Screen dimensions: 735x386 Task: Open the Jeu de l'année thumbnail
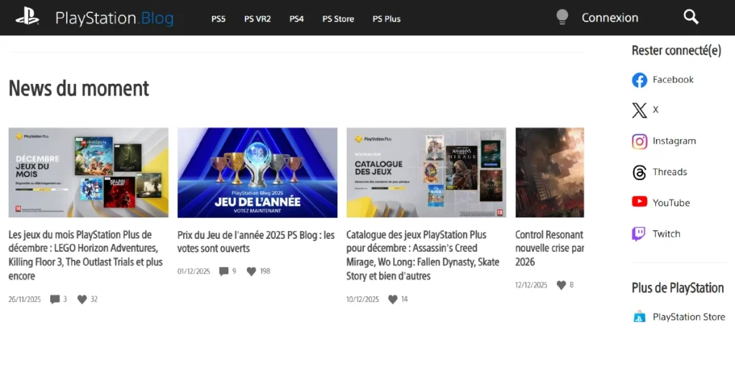[258, 172]
